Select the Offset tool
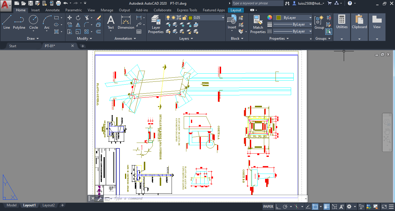Screen dimensions: 395x211 click(98, 32)
